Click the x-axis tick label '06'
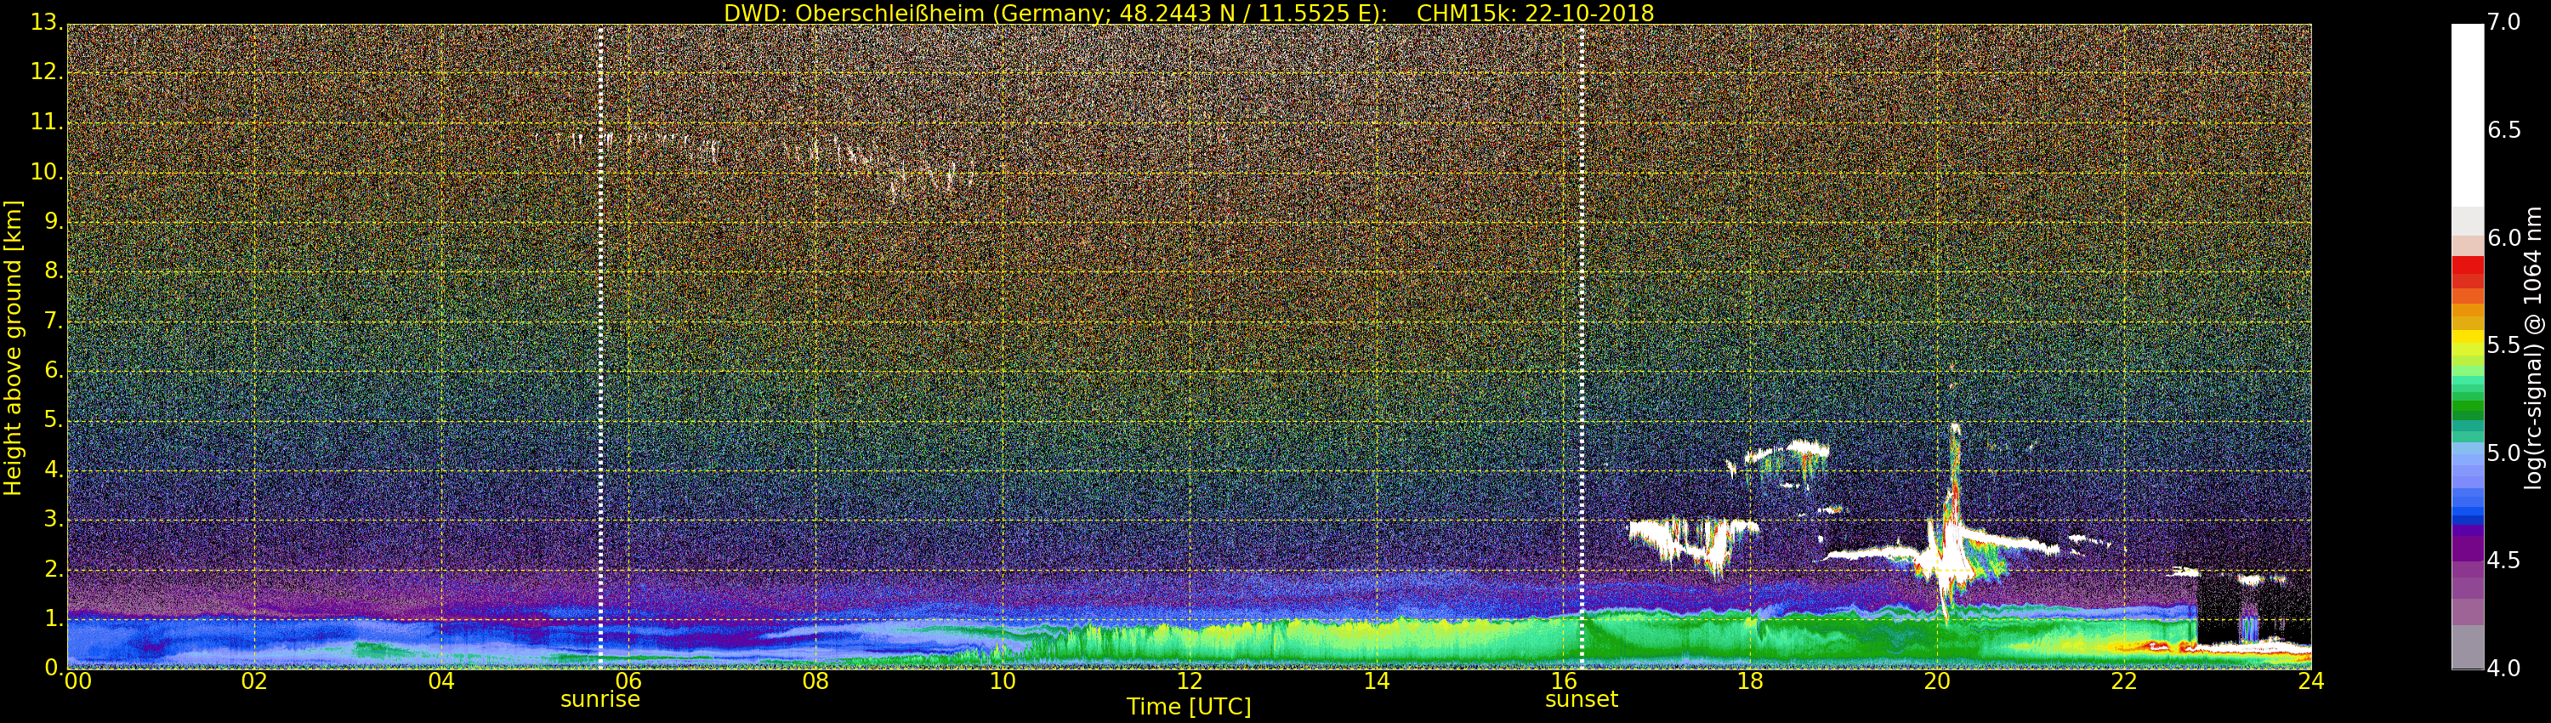This screenshot has width=2551, height=723. pos(629,681)
